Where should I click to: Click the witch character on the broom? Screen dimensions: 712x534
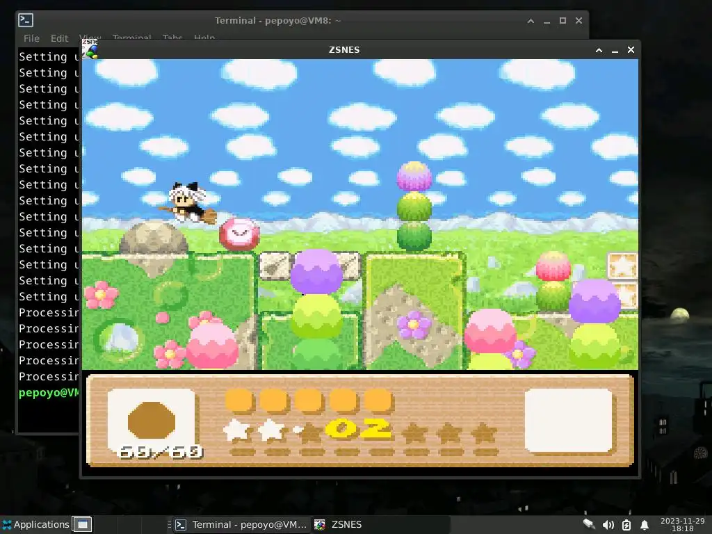(188, 203)
